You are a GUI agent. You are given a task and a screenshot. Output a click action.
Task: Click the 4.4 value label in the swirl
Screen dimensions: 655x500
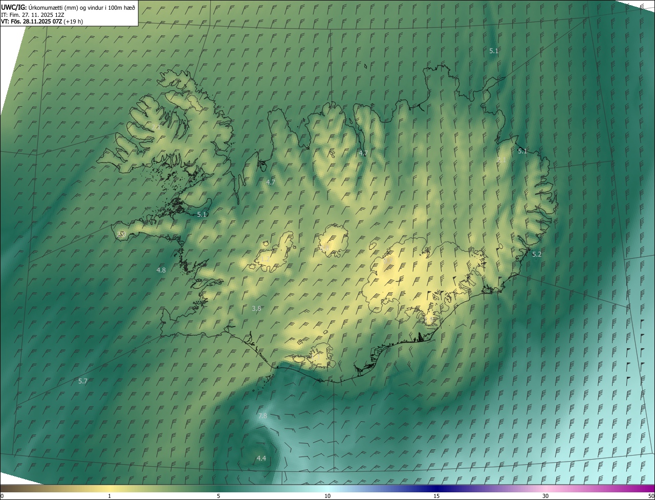pos(261,458)
